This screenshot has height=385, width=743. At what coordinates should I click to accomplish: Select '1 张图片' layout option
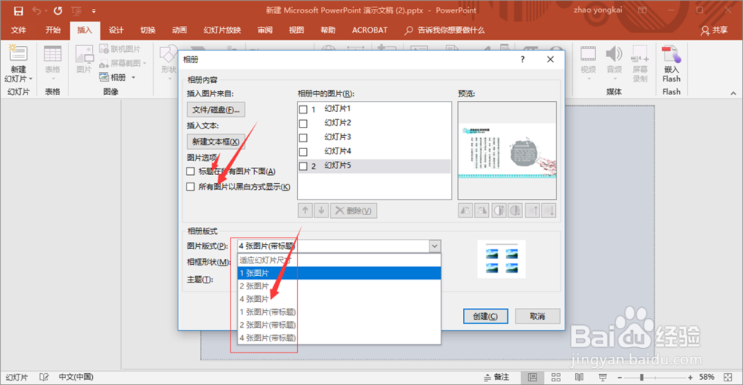(x=340, y=273)
